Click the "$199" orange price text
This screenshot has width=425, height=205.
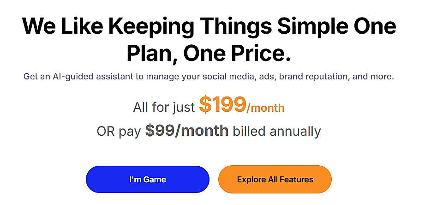click(x=222, y=105)
